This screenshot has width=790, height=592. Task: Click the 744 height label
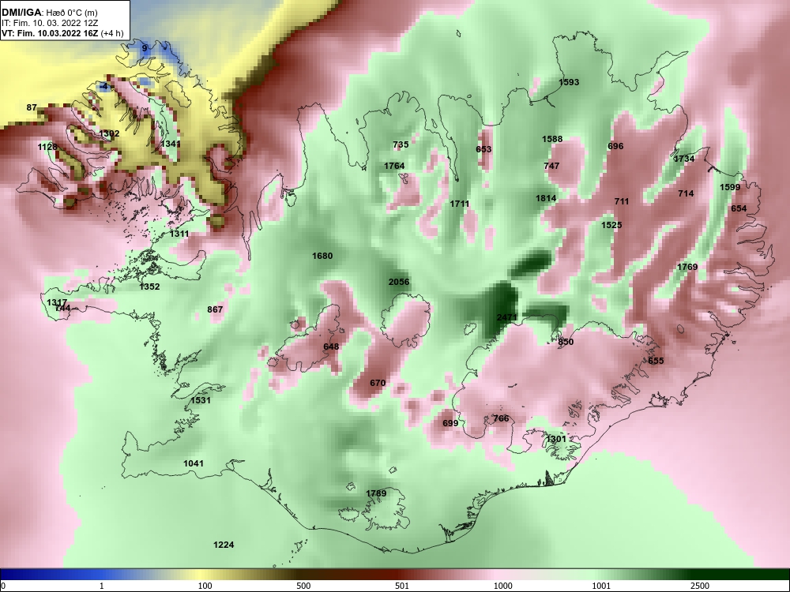[x=62, y=308]
